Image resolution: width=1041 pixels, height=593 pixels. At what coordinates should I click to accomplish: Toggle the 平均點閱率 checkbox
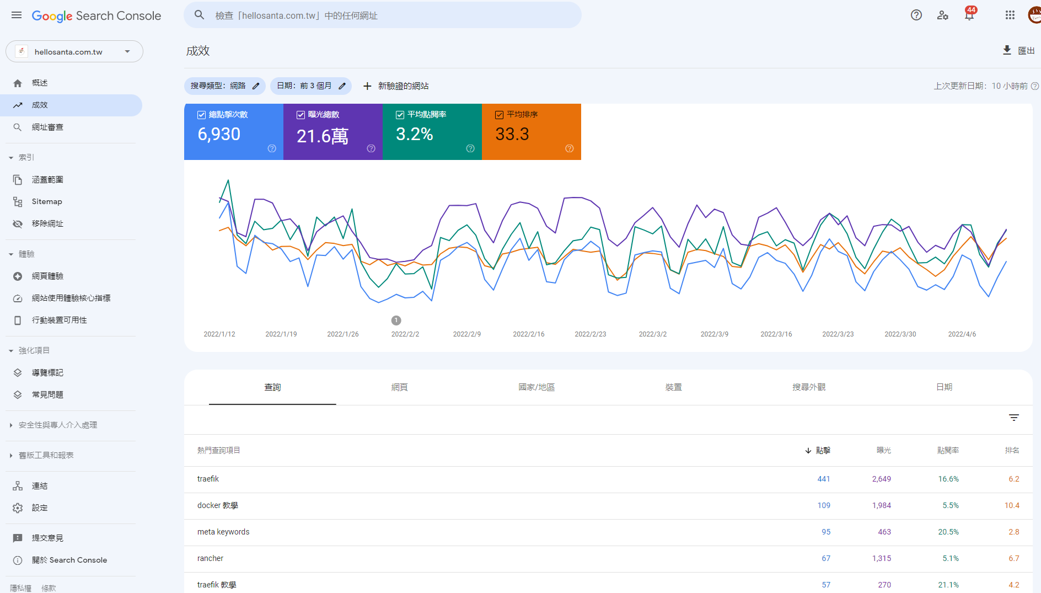(x=400, y=115)
